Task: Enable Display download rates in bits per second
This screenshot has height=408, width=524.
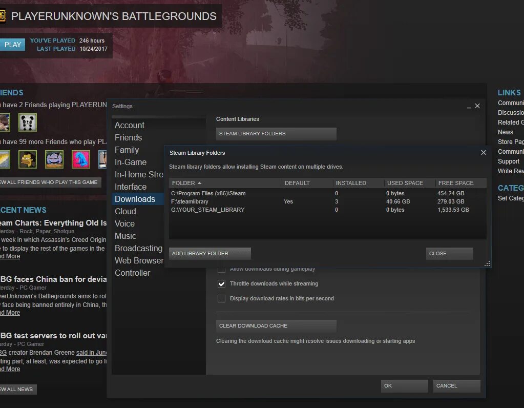Action: click(221, 298)
